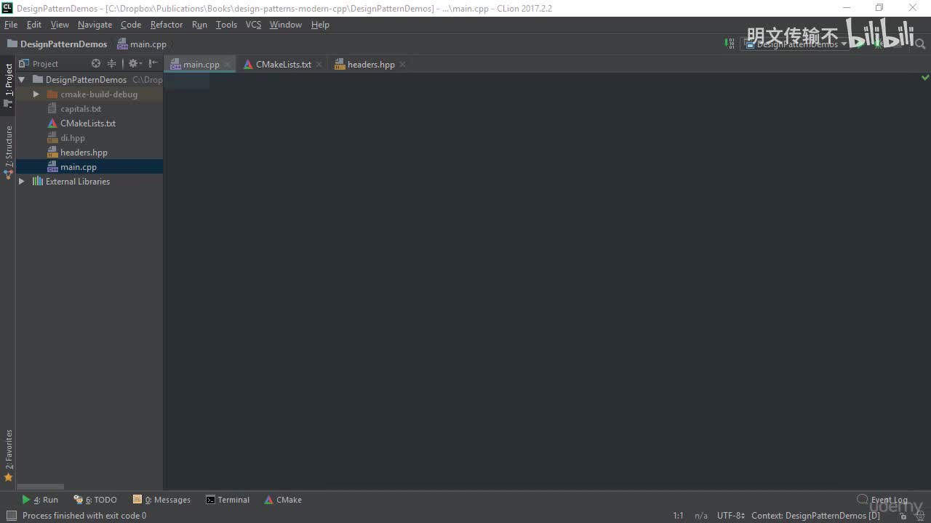Open the Navigate menu
This screenshot has height=523, width=931.
click(95, 25)
